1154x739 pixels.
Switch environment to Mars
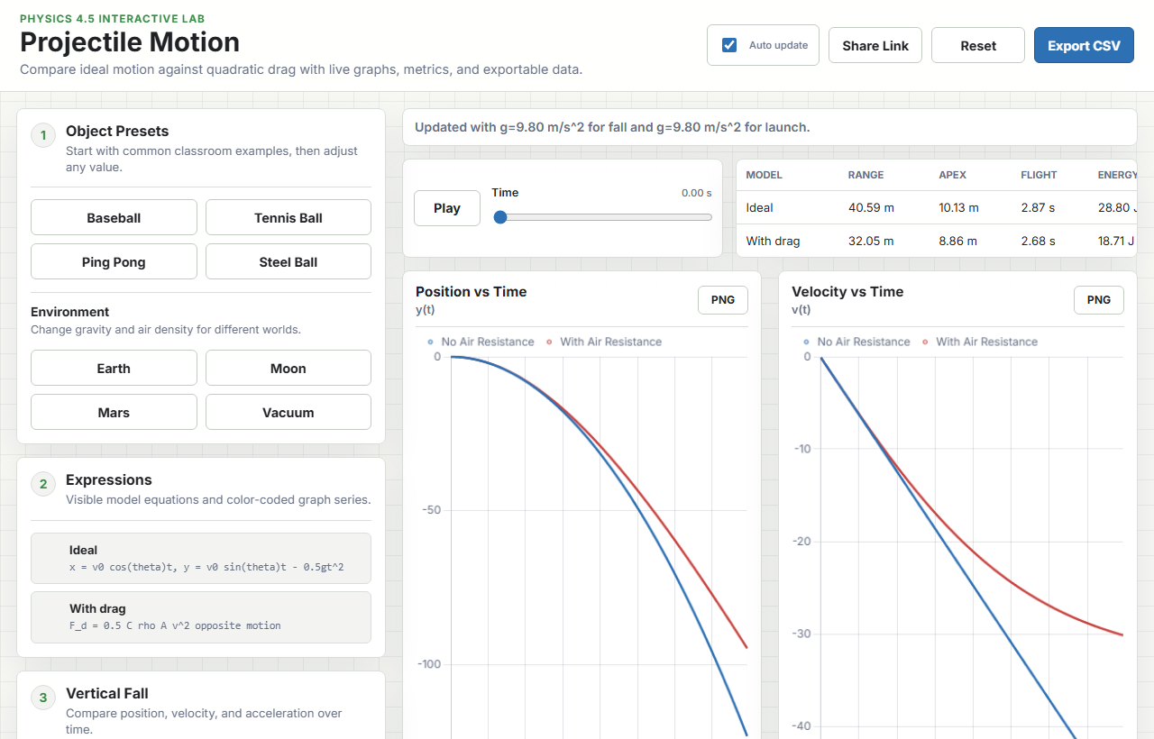coord(114,412)
